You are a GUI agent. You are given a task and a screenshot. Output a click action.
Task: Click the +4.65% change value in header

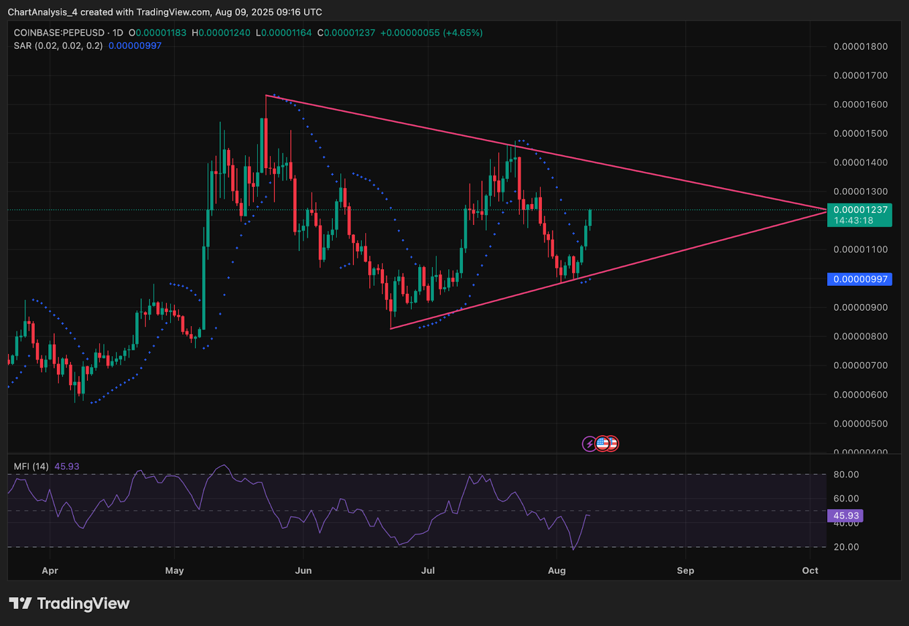(463, 33)
